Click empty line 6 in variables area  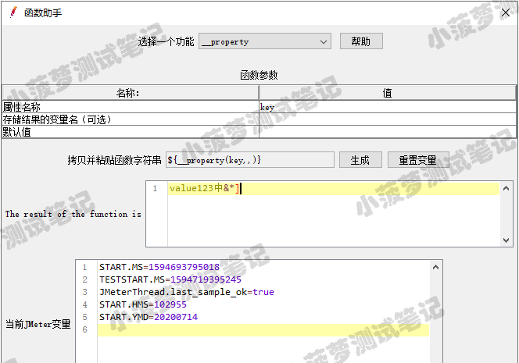coord(263,330)
